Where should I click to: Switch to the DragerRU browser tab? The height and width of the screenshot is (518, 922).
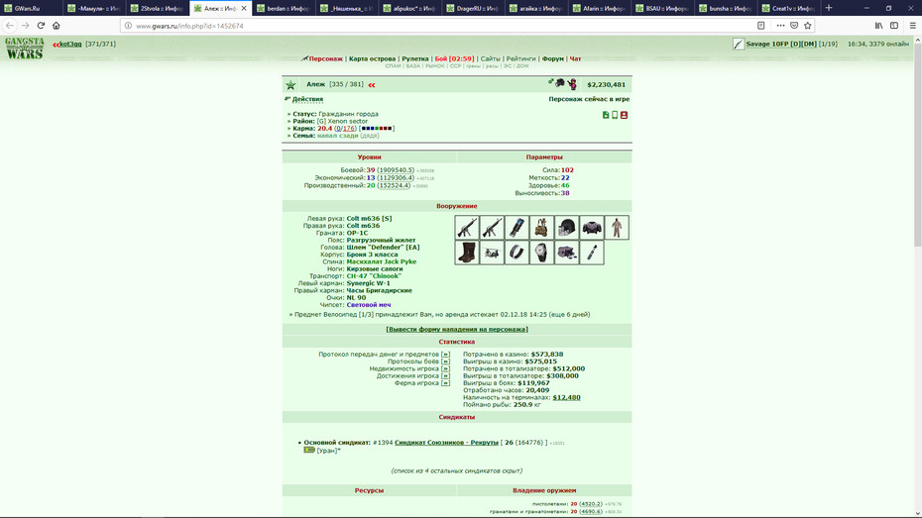(x=473, y=8)
